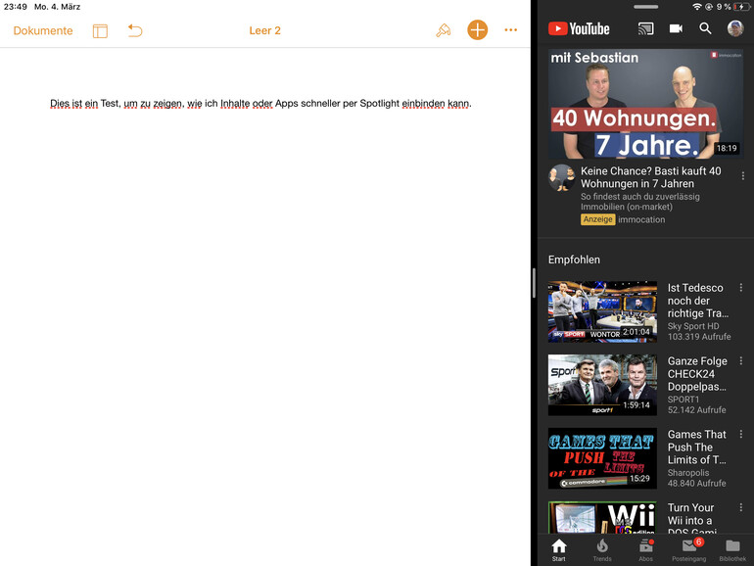
Task: Tap the orange plus insert button
Action: coord(477,29)
